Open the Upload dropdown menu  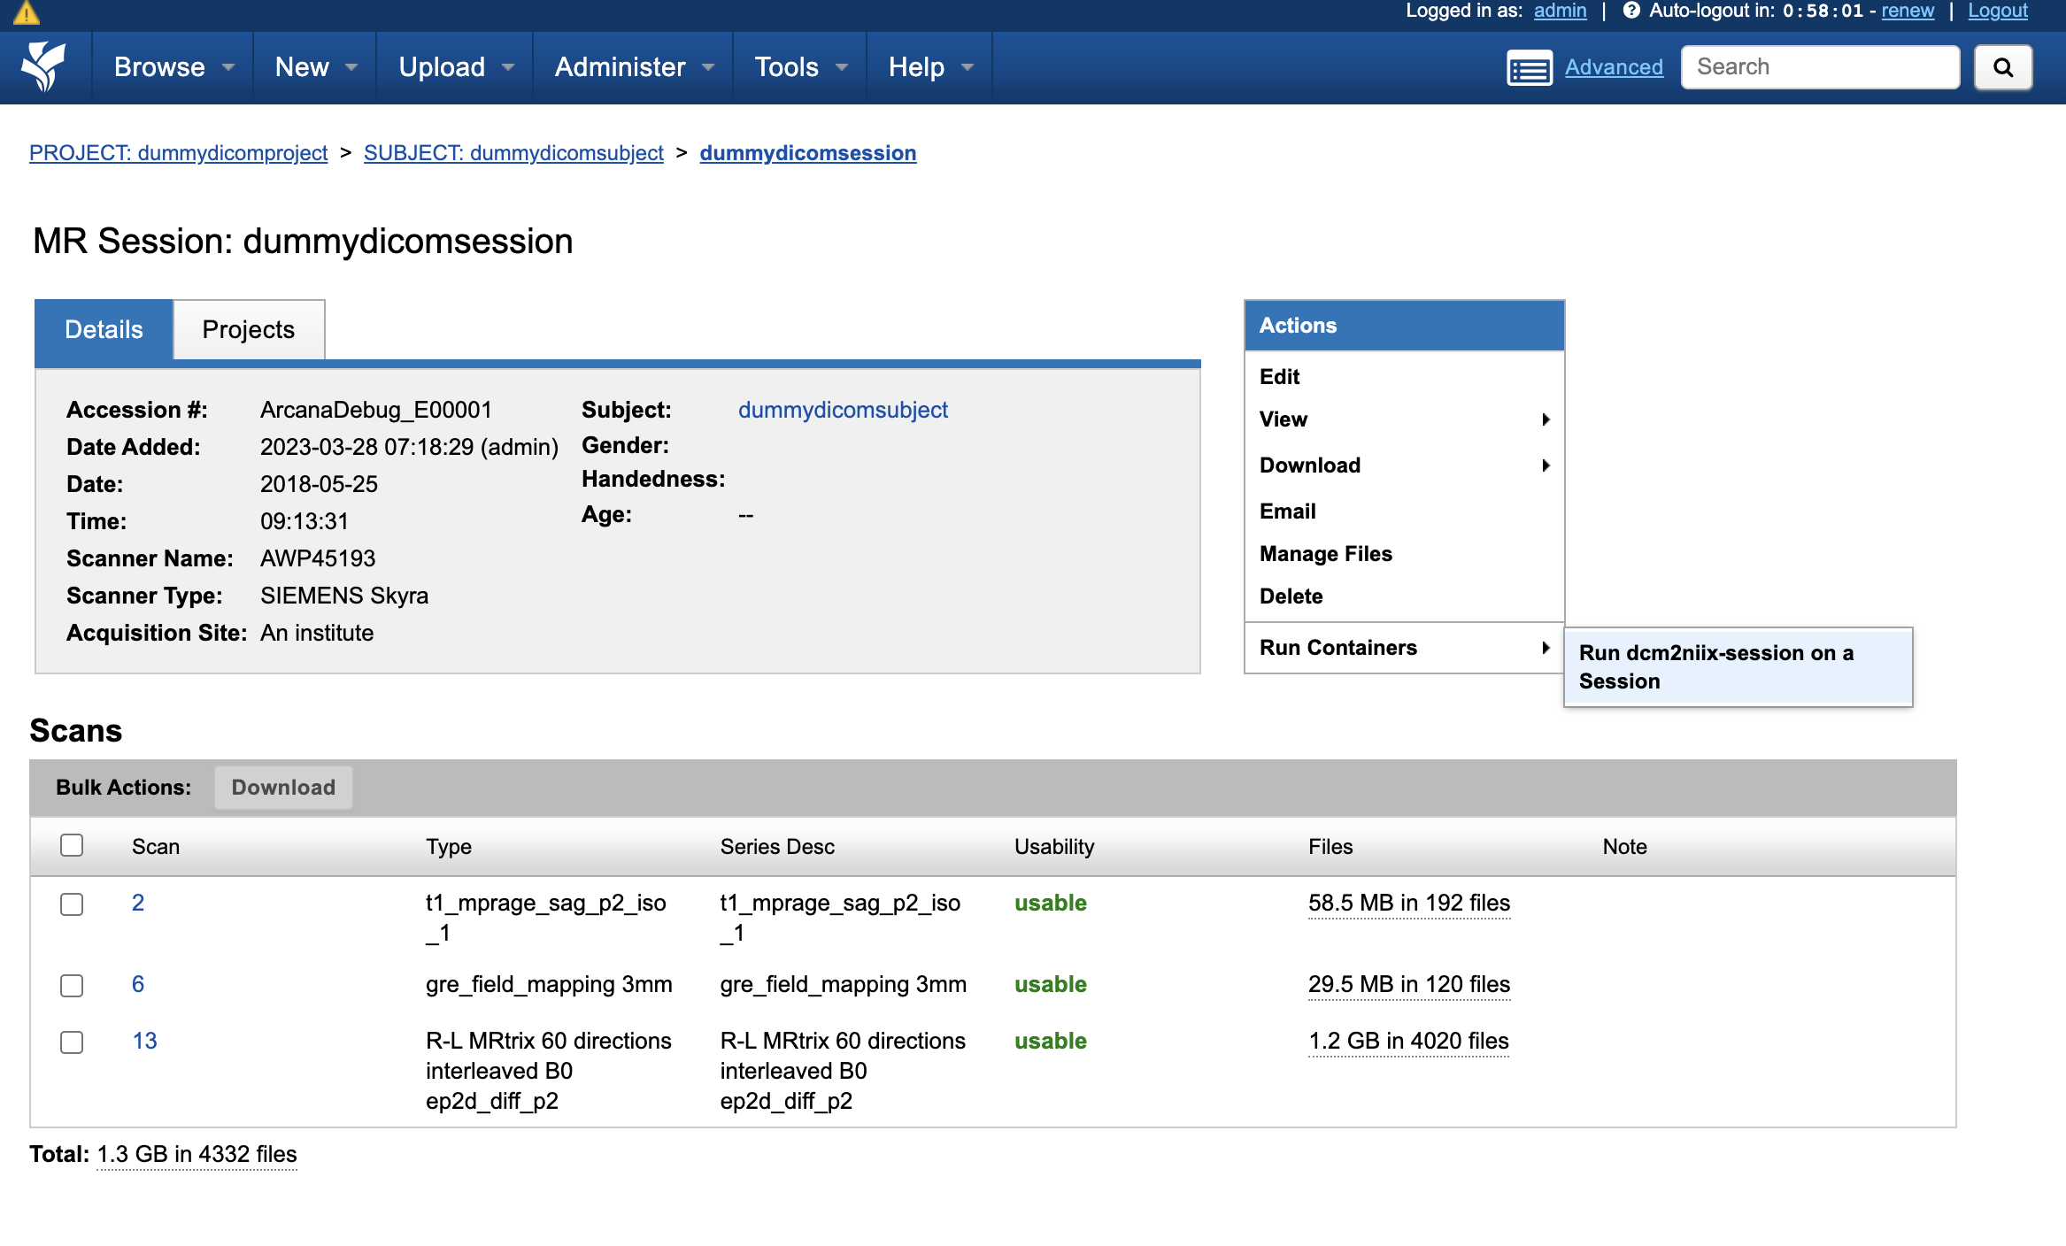tap(455, 67)
